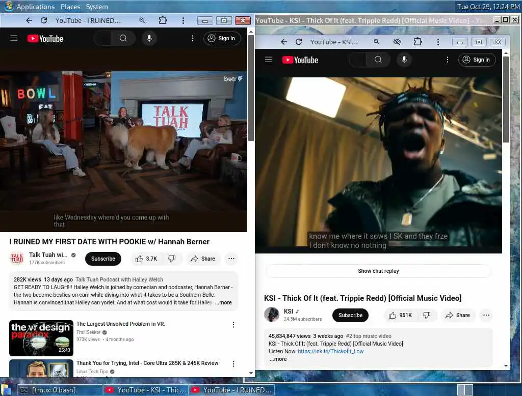Click crossed-eye tracking icon in KSI window toolbar
The height and width of the screenshot is (396, 522).
397,42
